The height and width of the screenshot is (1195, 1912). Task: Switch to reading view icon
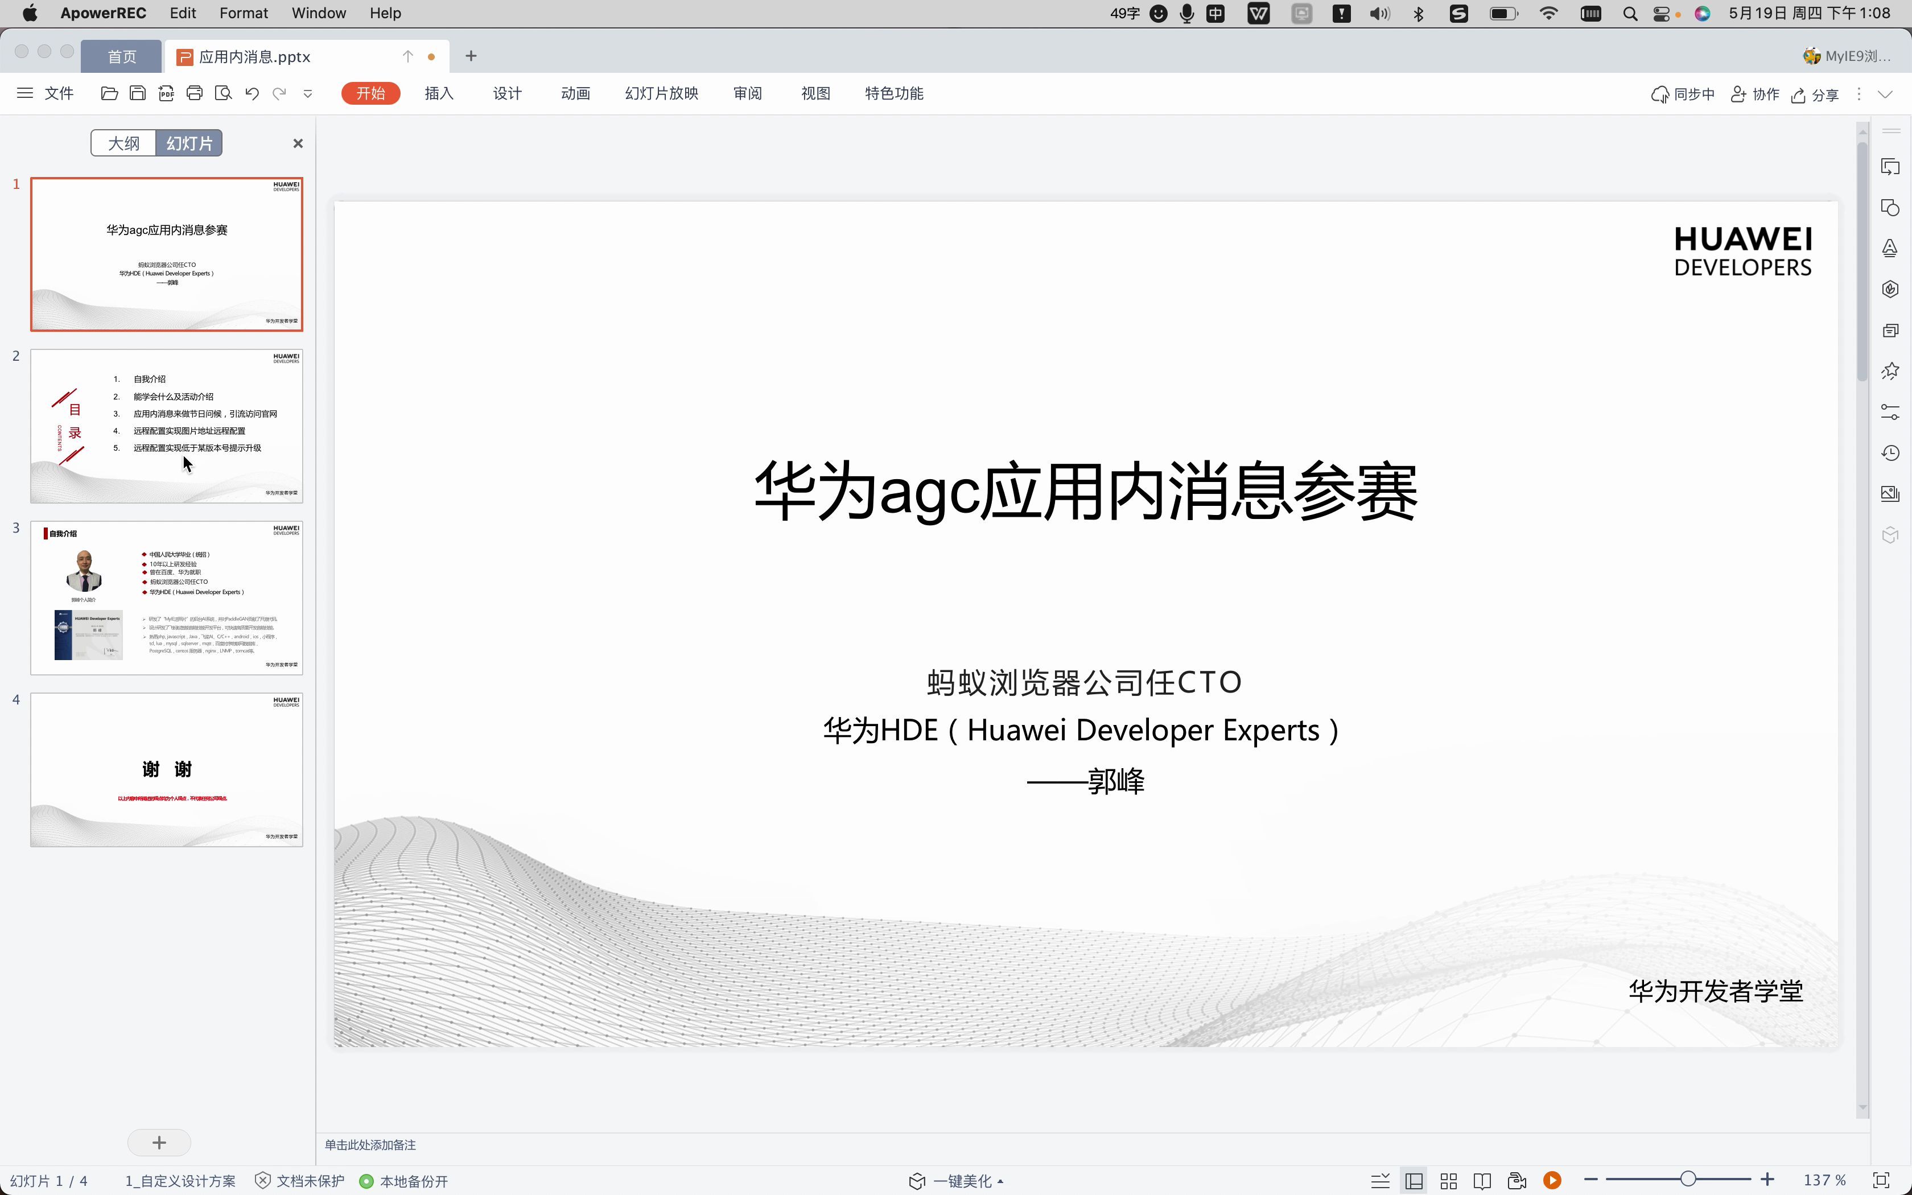[x=1482, y=1181]
